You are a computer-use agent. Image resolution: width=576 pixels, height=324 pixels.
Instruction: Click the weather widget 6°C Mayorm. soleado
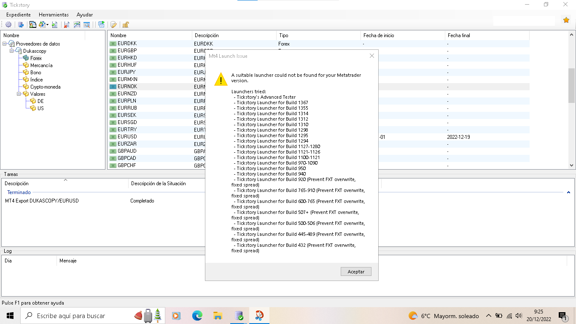[x=444, y=316]
